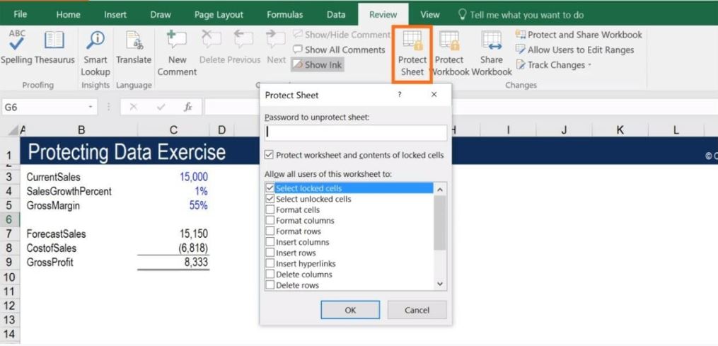Screen dimensions: 718x346
Task: Click Show All Comments
Action: pyautogui.click(x=340, y=50)
